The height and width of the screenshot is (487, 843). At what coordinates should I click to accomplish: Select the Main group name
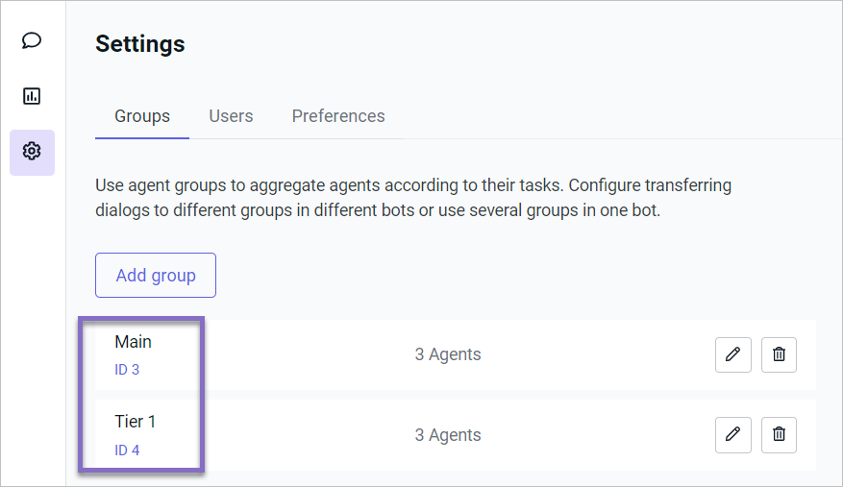(x=134, y=342)
